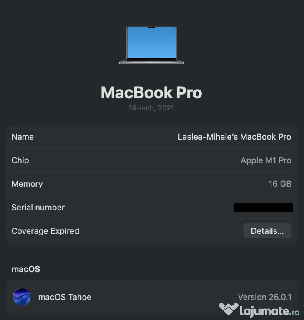Click the Coverage Expired label

click(45, 231)
